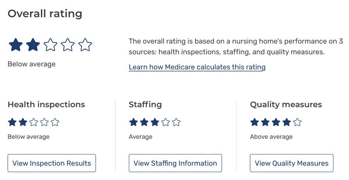Screen dimensions: 349x180
Task: Follow Learn how Medicare calculates this rating link
Action: click(x=197, y=67)
